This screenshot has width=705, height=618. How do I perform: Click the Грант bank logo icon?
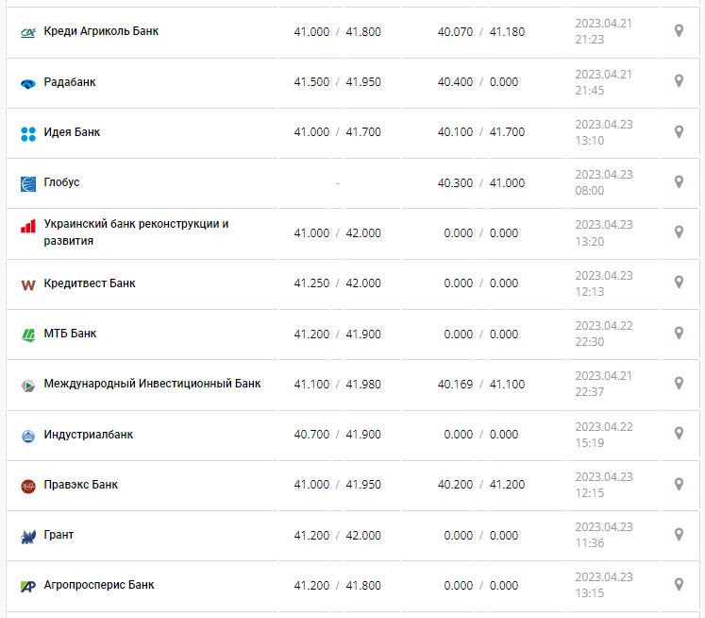pos(28,536)
